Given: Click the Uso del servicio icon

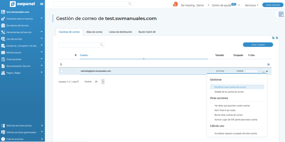Looking at the screenshot, I should coord(3,39).
